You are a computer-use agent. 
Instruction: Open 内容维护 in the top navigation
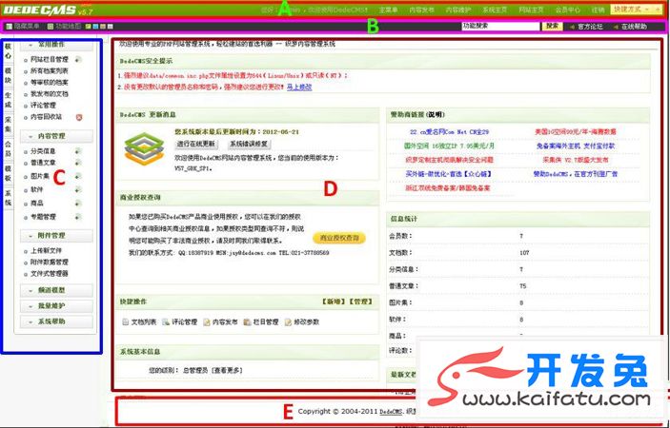tap(458, 10)
